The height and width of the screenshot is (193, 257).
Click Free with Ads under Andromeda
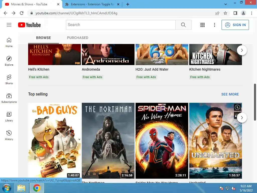point(92,77)
